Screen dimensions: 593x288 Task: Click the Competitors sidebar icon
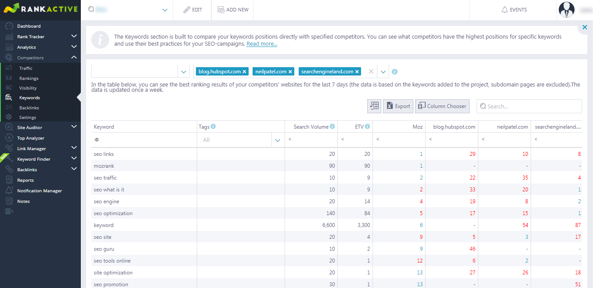(9, 58)
